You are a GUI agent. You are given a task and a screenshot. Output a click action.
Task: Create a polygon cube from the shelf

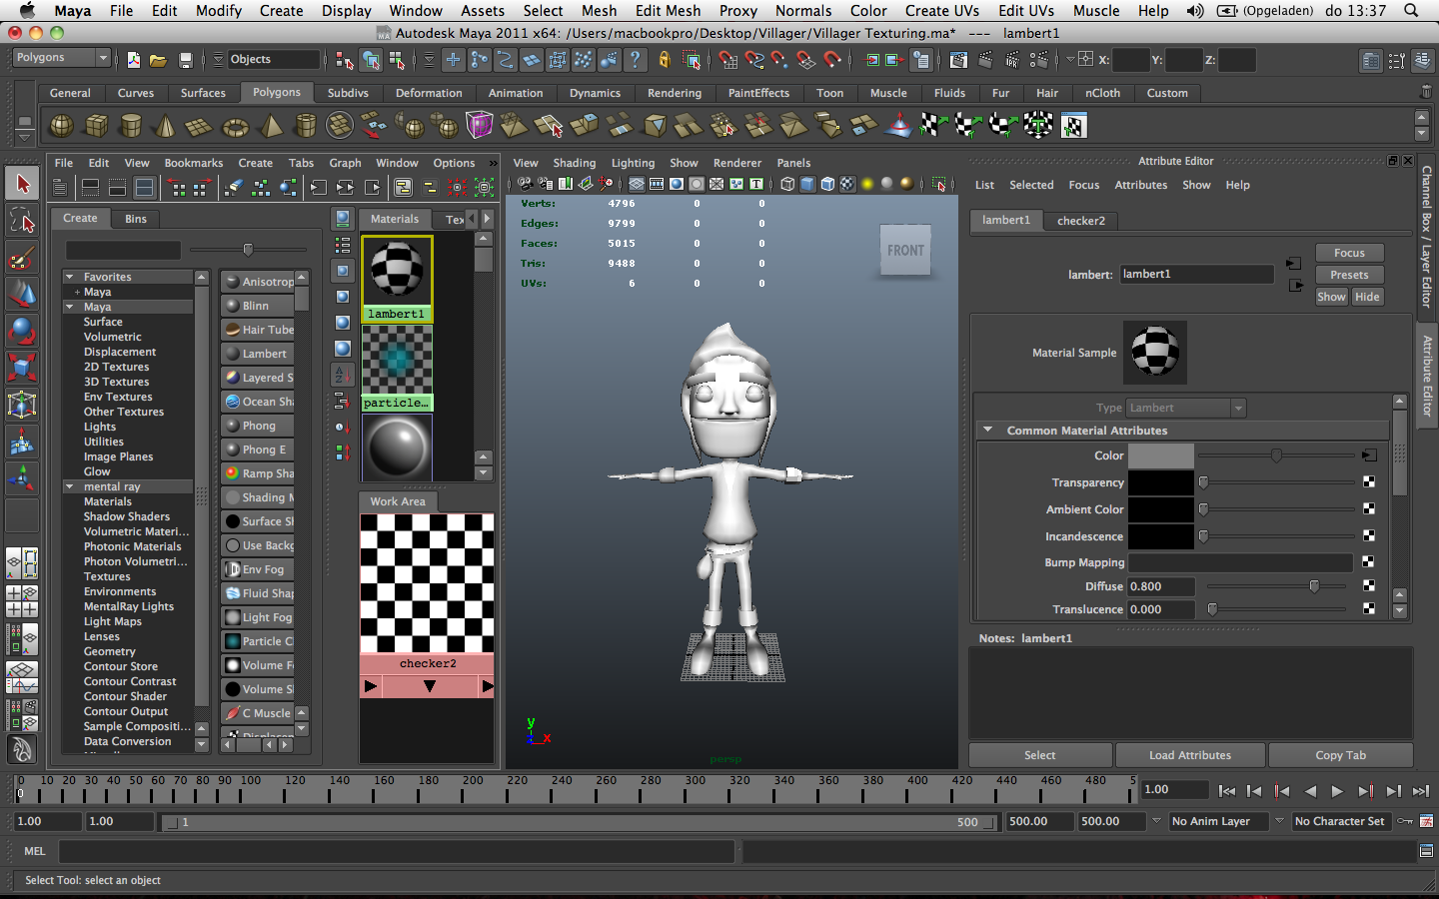(x=97, y=126)
